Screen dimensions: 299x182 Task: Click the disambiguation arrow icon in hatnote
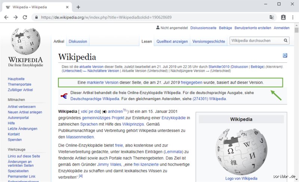[64, 96]
